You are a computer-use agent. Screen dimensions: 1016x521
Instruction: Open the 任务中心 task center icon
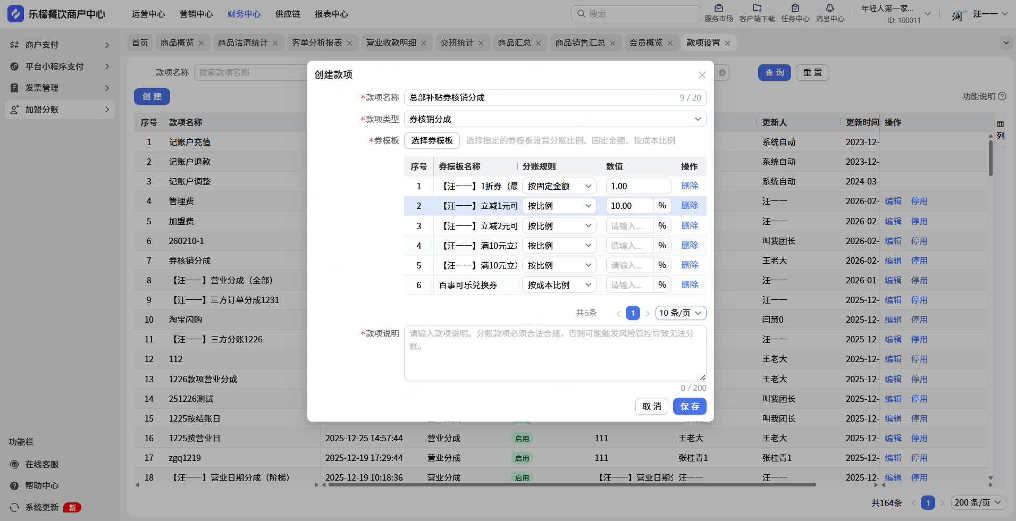[x=795, y=9]
